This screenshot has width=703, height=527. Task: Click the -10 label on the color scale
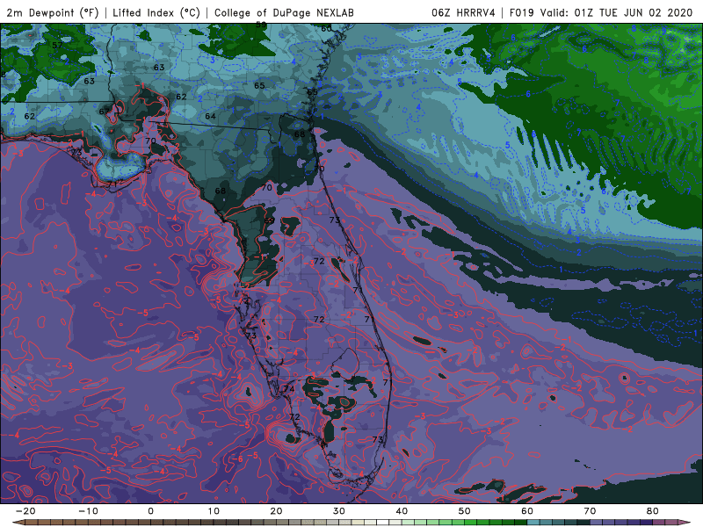tap(88, 511)
